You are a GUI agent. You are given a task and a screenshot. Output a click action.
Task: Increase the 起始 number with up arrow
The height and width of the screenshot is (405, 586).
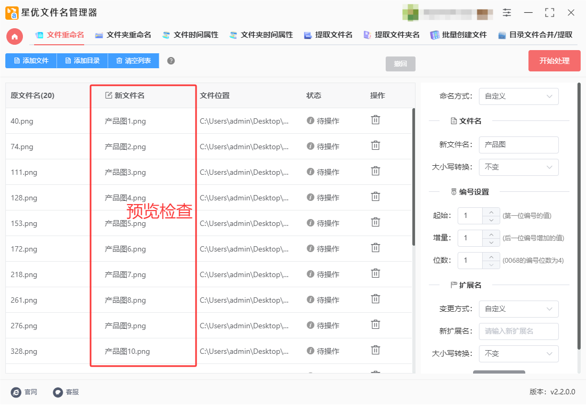(x=491, y=212)
